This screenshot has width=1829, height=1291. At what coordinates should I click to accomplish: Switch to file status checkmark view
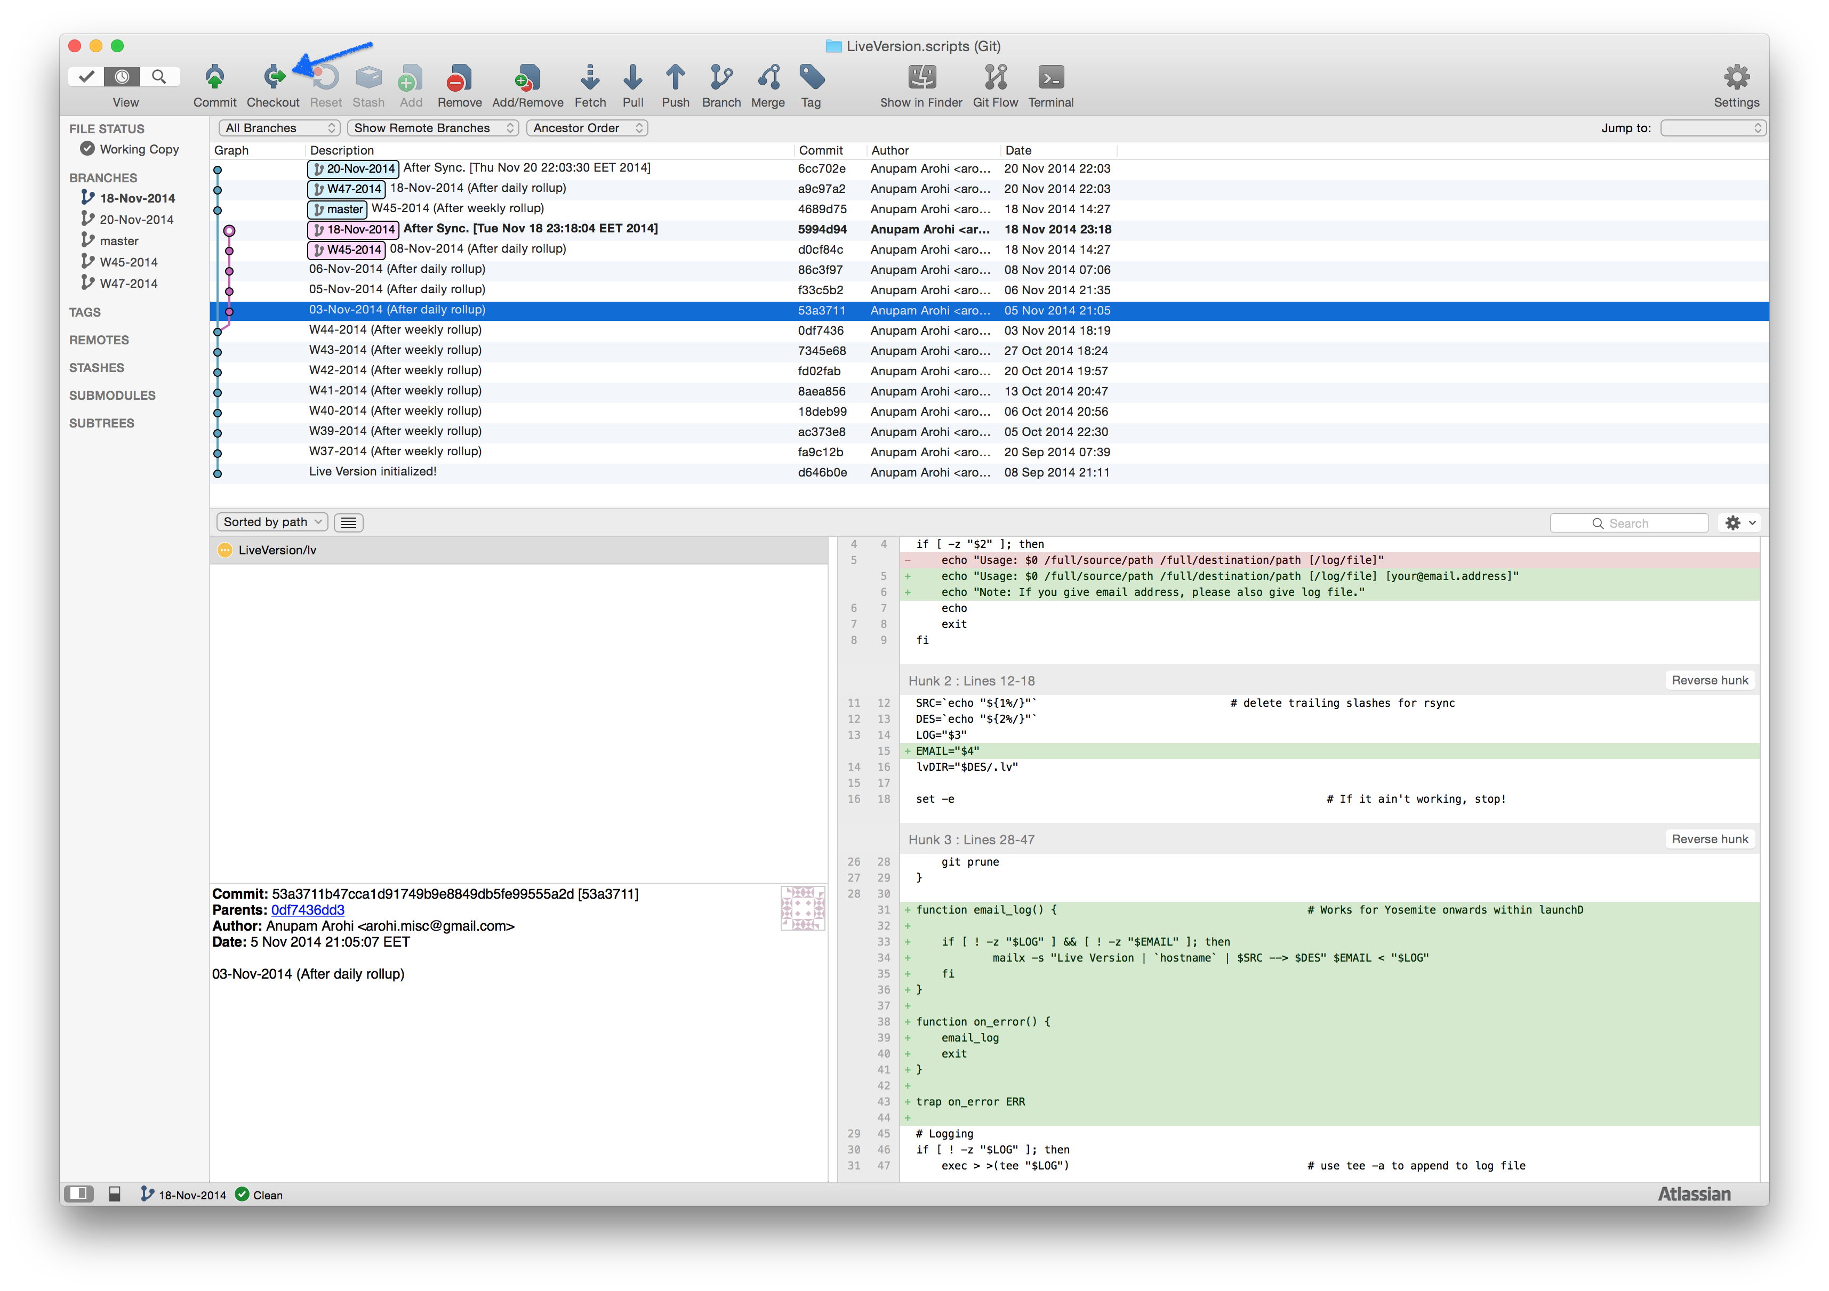86,76
